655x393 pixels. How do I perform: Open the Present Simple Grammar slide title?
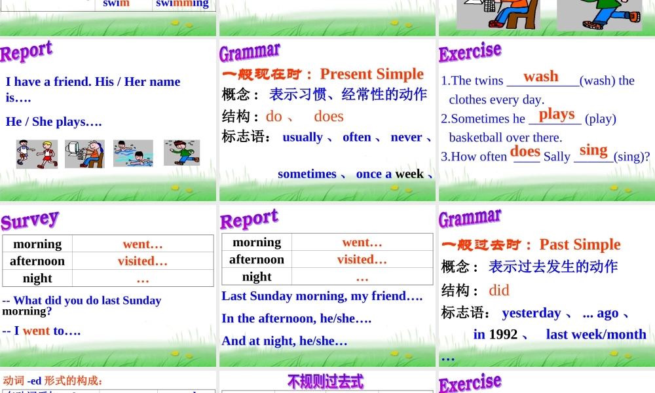coord(250,52)
